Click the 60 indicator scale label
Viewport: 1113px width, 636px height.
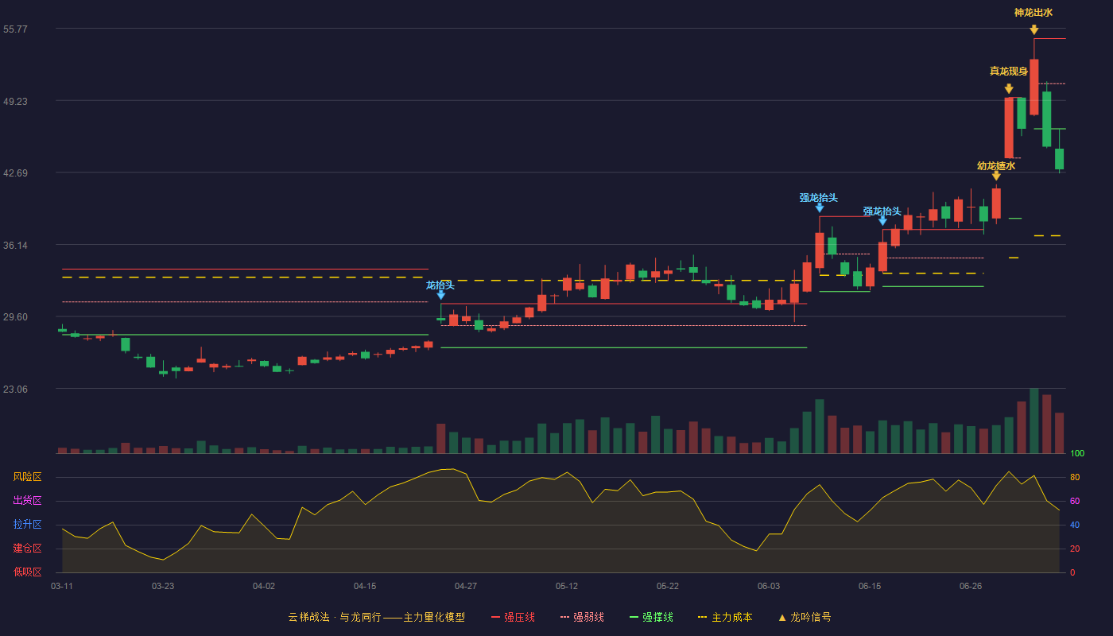pos(1075,501)
